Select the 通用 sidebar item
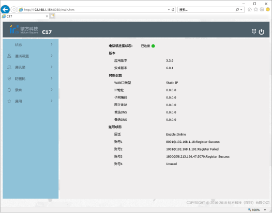This screenshot has width=272, height=213. click(x=31, y=101)
